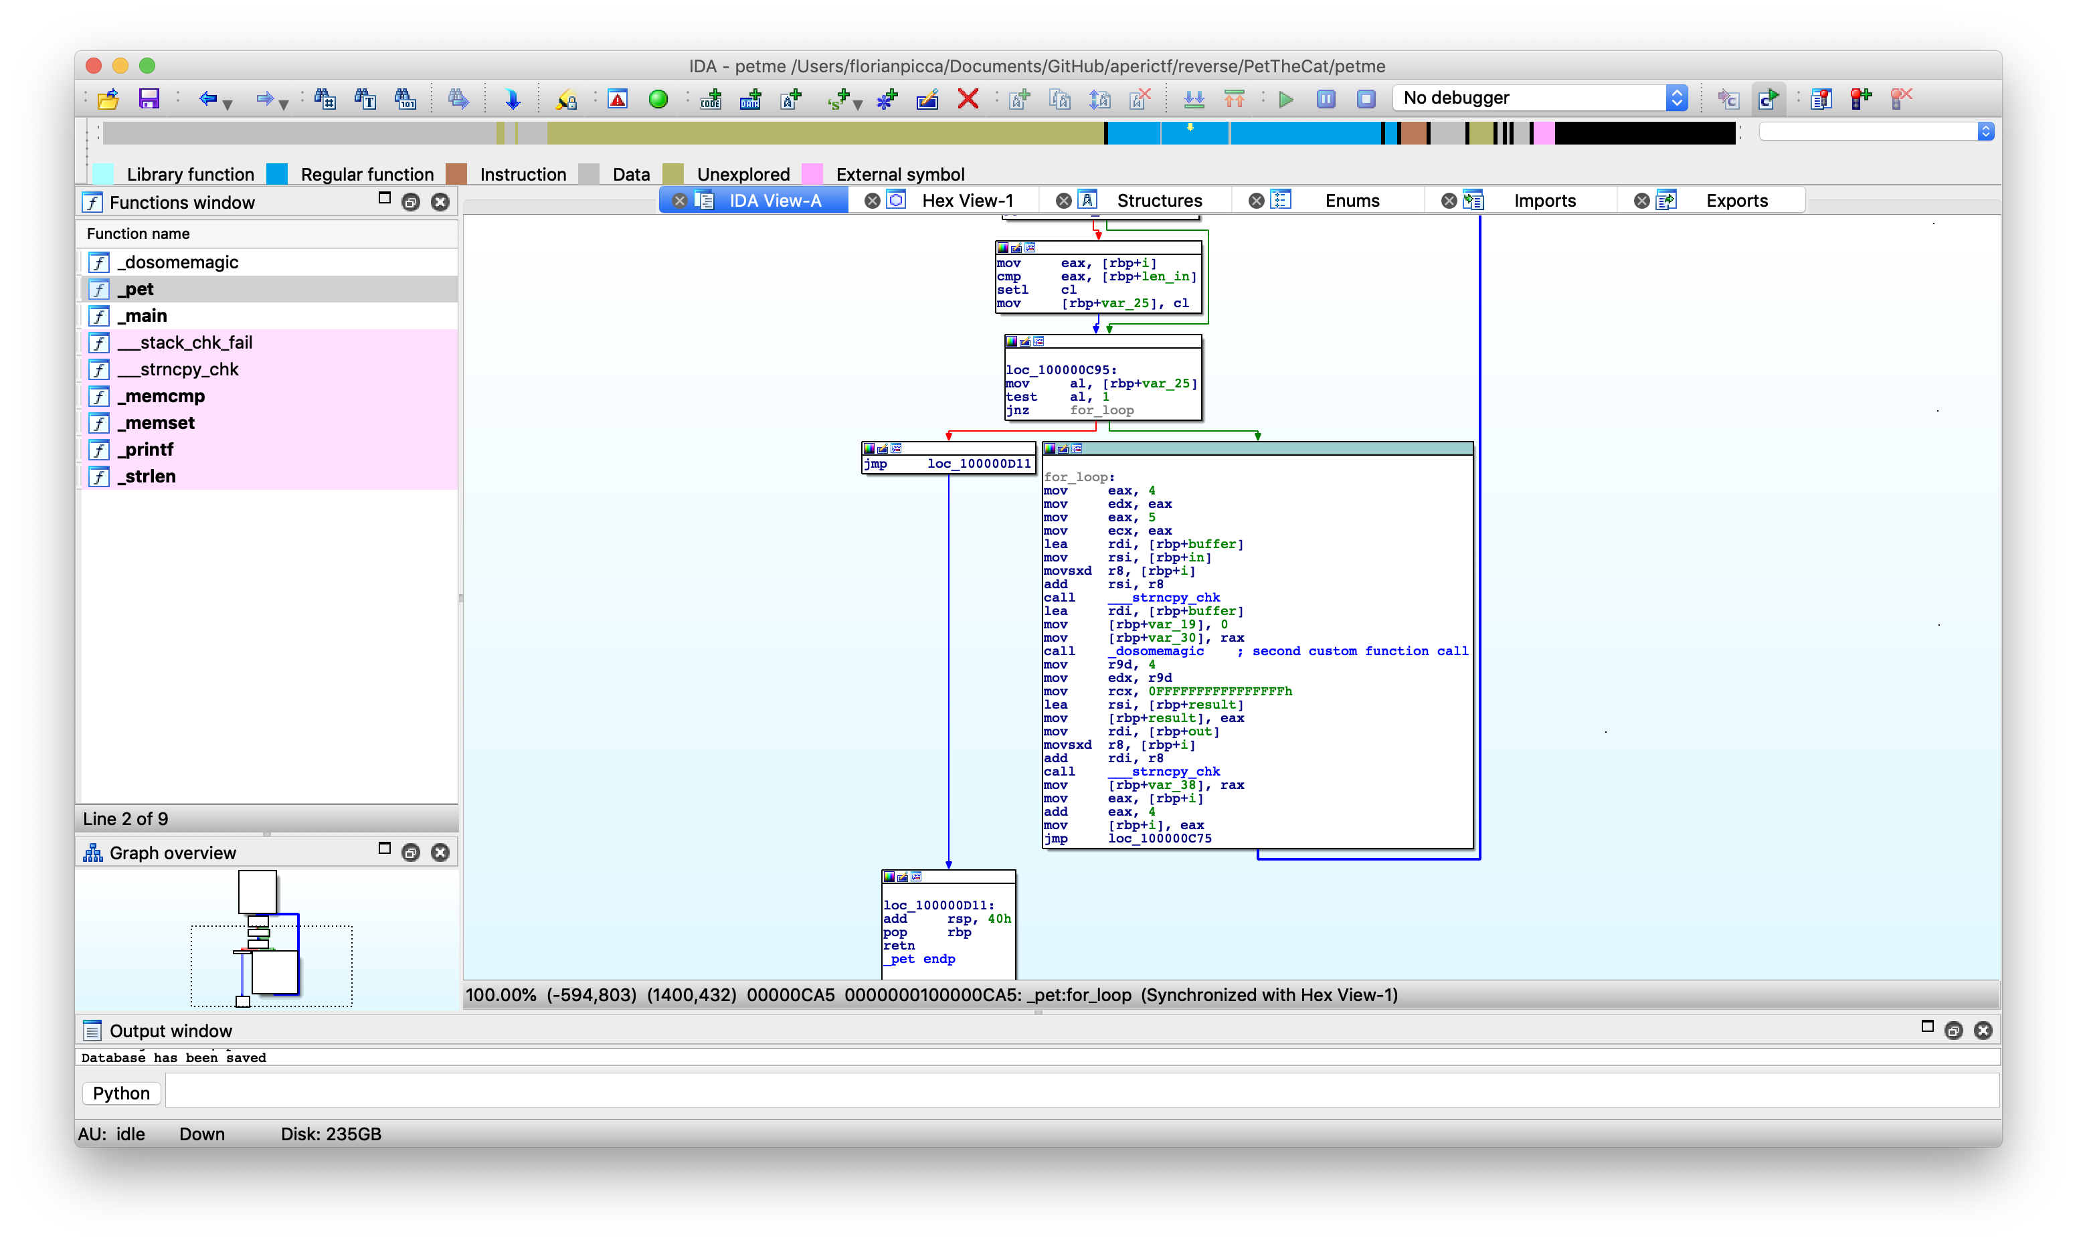Image resolution: width=2077 pixels, height=1246 pixels.
Task: Click the add name 'A' plus icon
Action: click(791, 99)
